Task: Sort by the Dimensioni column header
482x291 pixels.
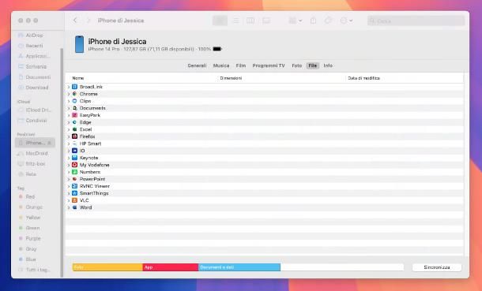Action: click(231, 78)
